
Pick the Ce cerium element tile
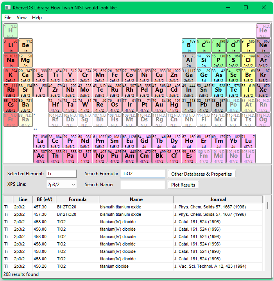[x=55, y=141]
